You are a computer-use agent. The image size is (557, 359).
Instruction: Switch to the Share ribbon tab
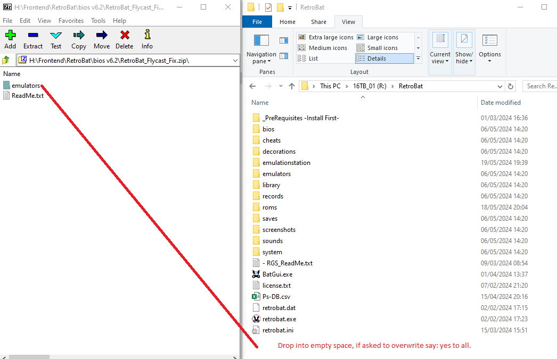coord(318,22)
